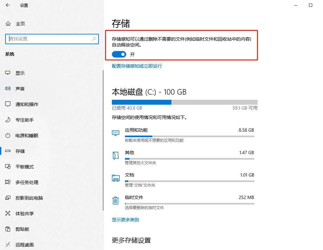The width and height of the screenshot is (323, 250).
Task: Click 显示更多类别 link
Action: (x=126, y=219)
